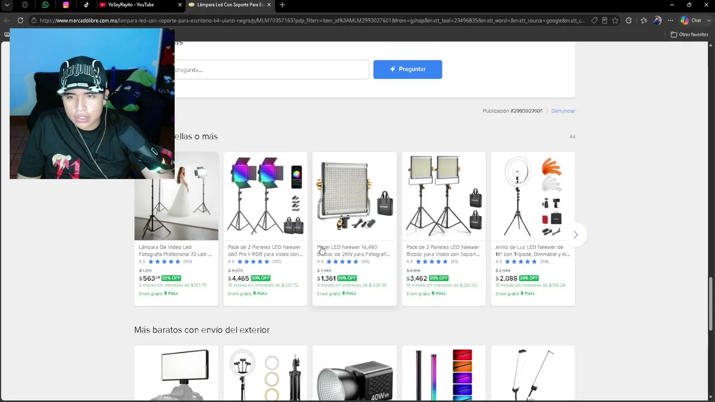Click the Publicación #2993027601 text
Viewport: 715px width, 402px height.
click(512, 111)
